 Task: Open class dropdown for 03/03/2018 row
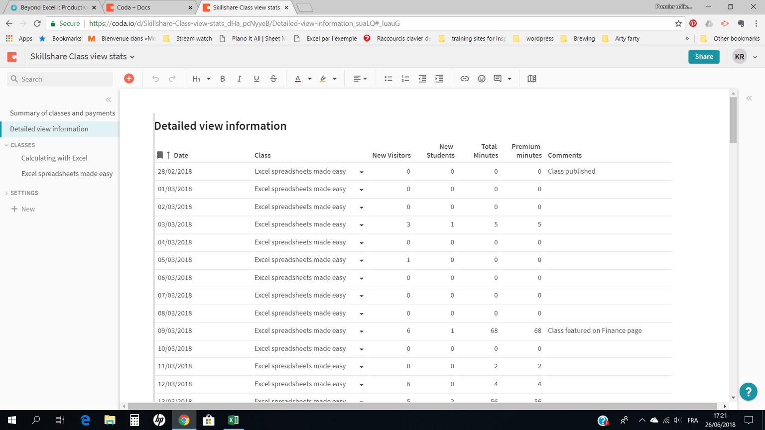point(362,225)
